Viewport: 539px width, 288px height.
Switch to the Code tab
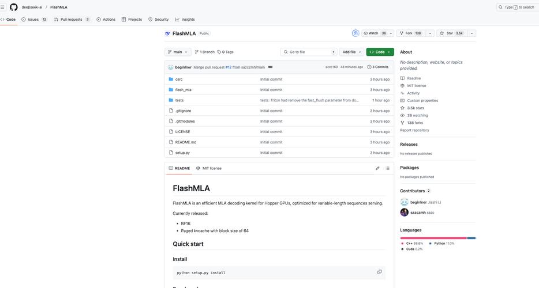click(8, 20)
